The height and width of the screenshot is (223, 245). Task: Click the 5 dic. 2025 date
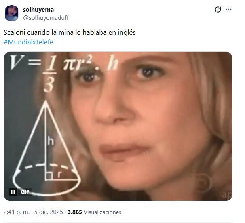(49, 212)
